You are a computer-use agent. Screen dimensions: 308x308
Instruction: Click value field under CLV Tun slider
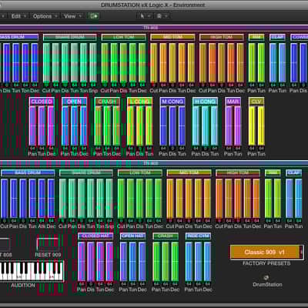coord(261,149)
